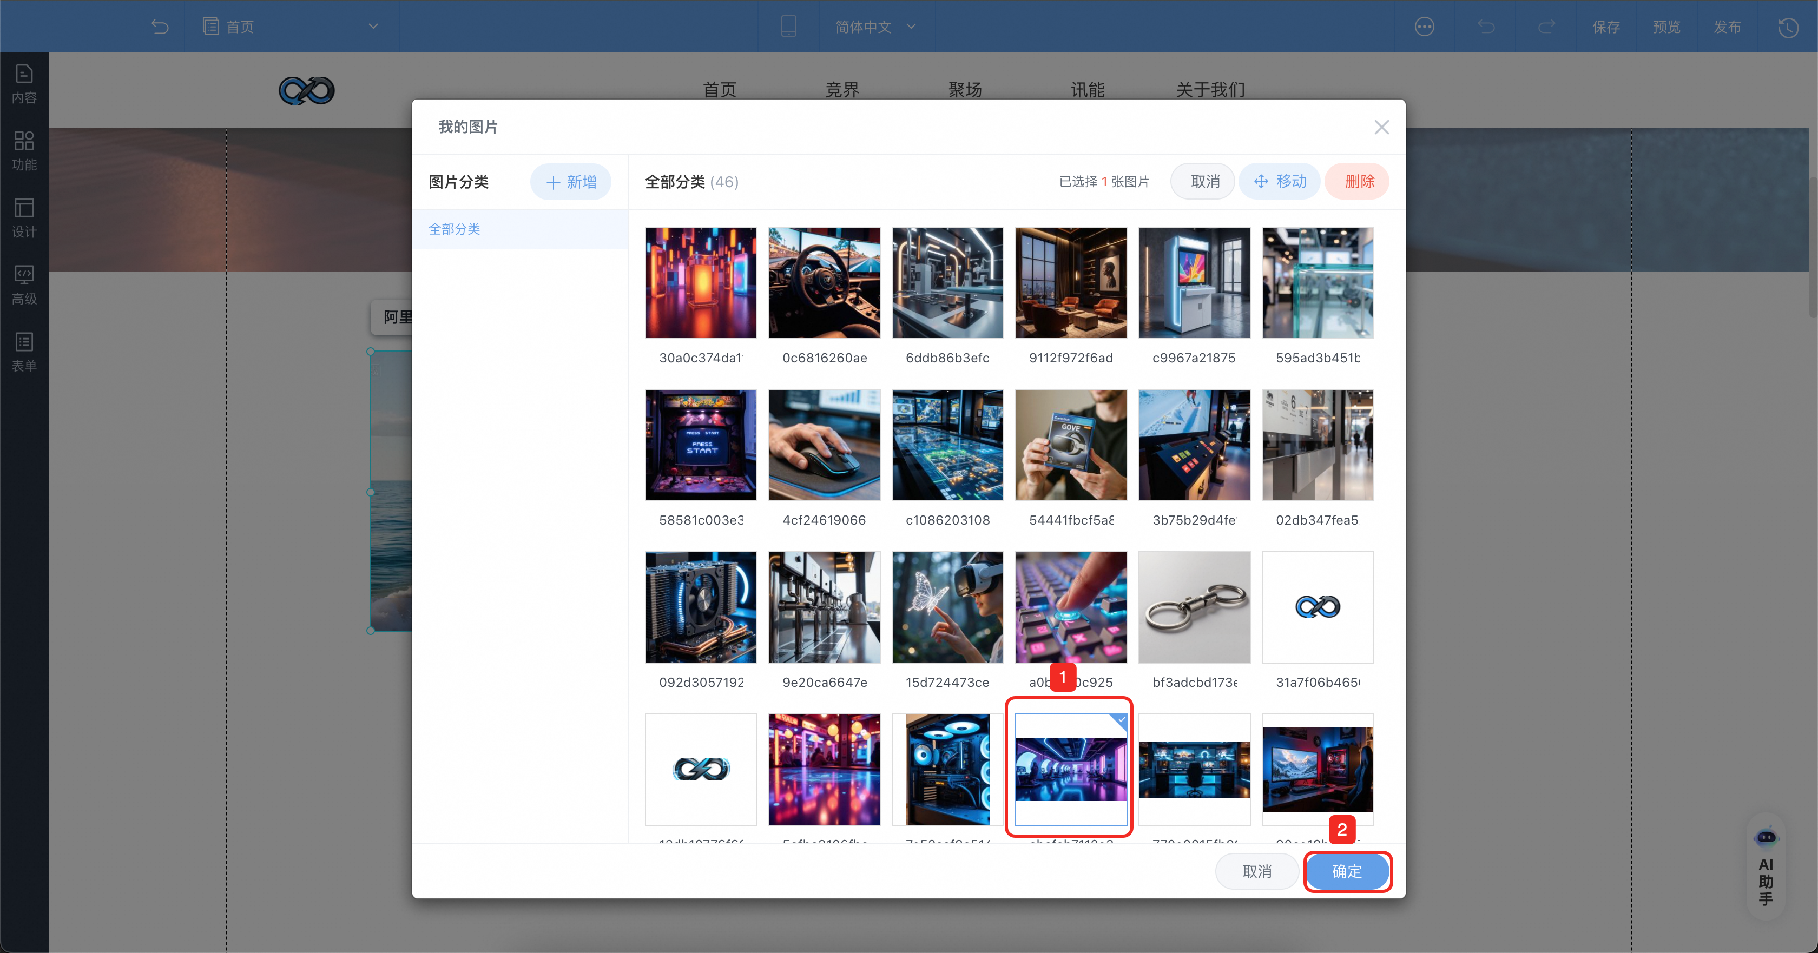Click 发布 in the top toolbar

click(1727, 27)
